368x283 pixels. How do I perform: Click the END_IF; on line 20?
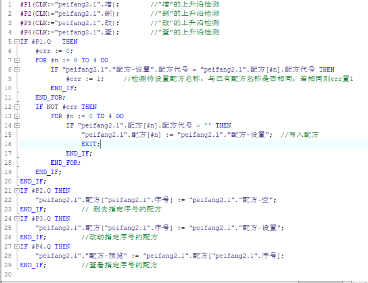point(33,181)
